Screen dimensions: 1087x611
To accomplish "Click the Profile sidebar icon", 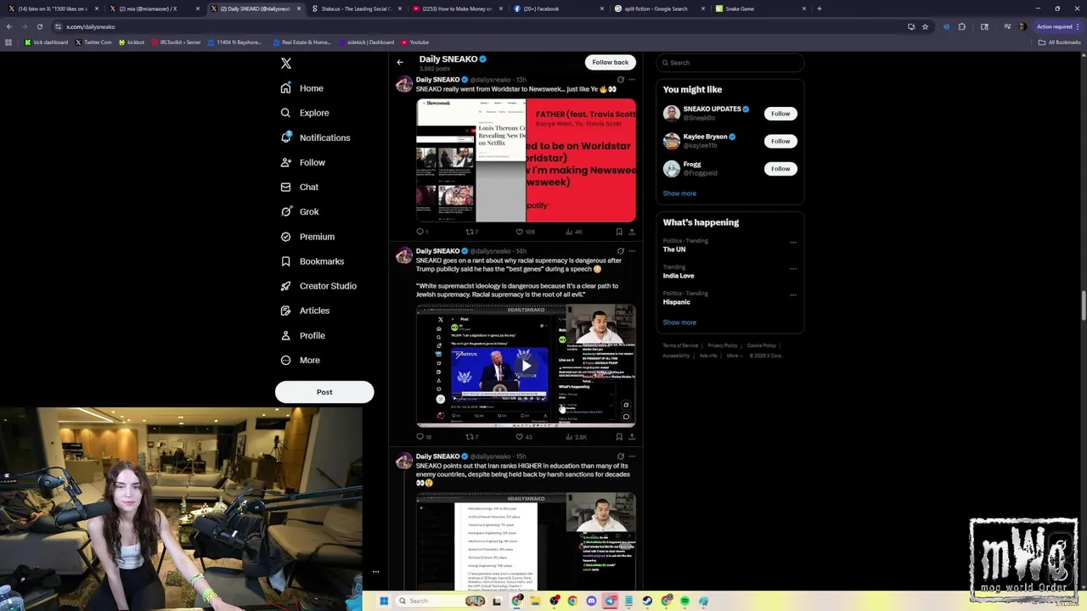I will click(x=285, y=335).
